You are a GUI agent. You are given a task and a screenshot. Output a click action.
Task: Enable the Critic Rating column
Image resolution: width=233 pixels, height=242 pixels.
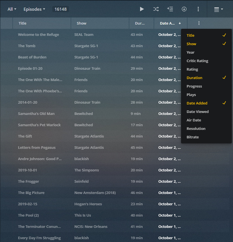206,61
